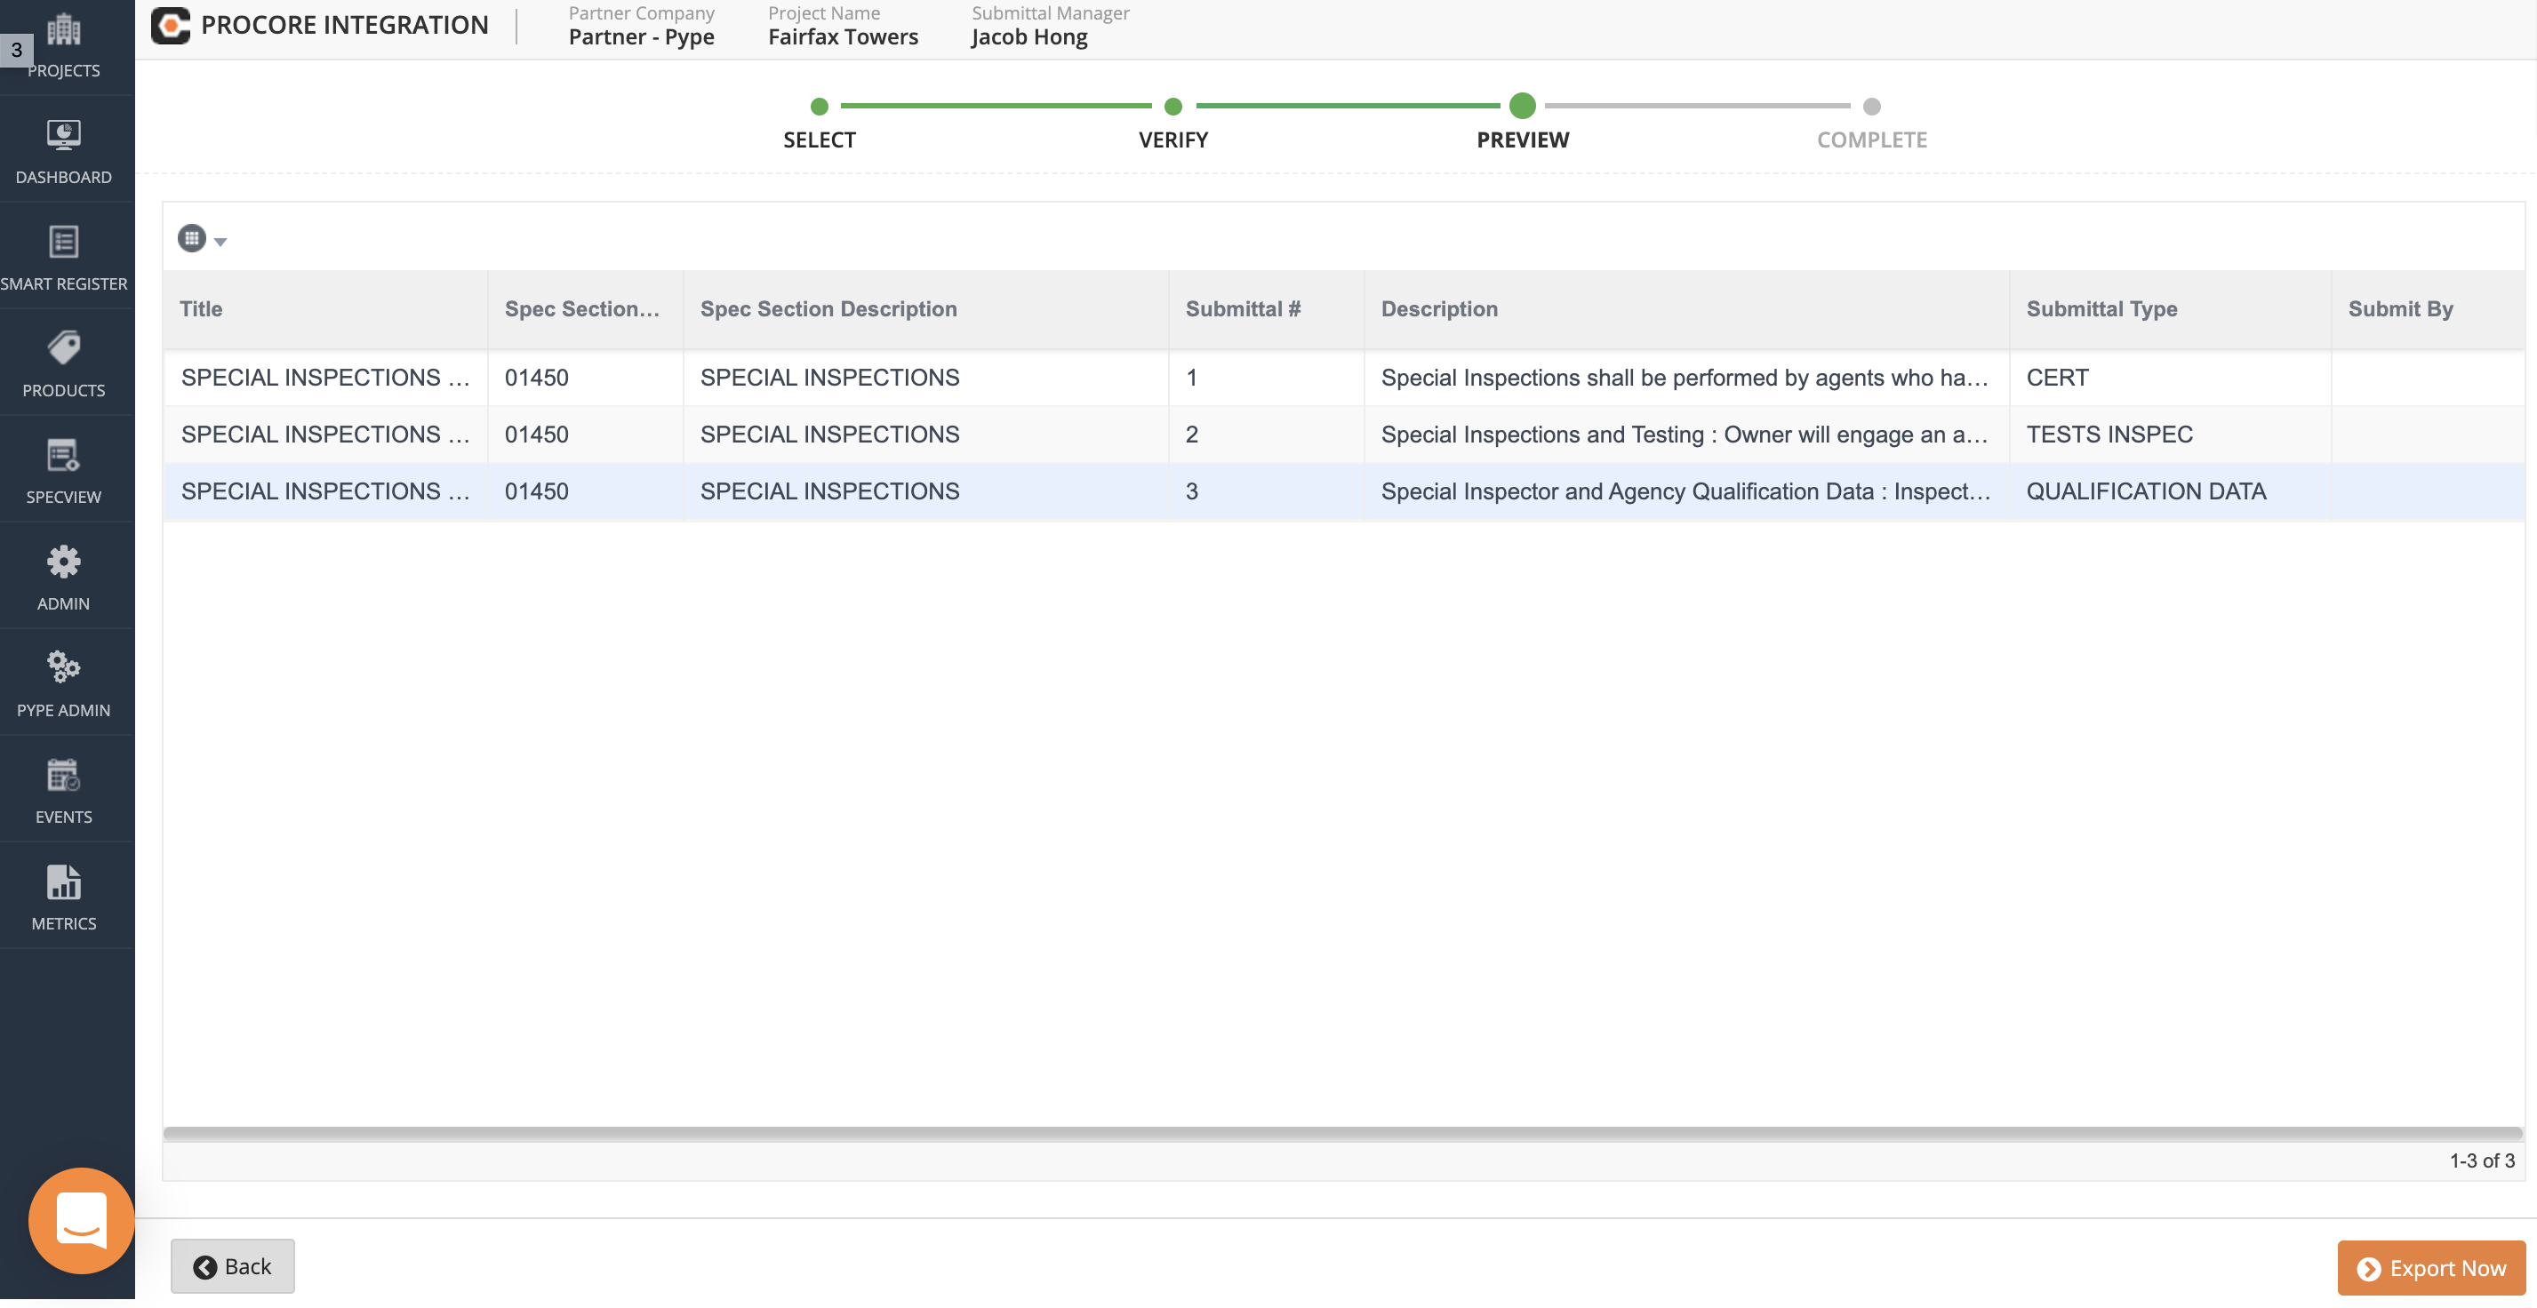Open Smart Register from the sidebar

tap(63, 242)
